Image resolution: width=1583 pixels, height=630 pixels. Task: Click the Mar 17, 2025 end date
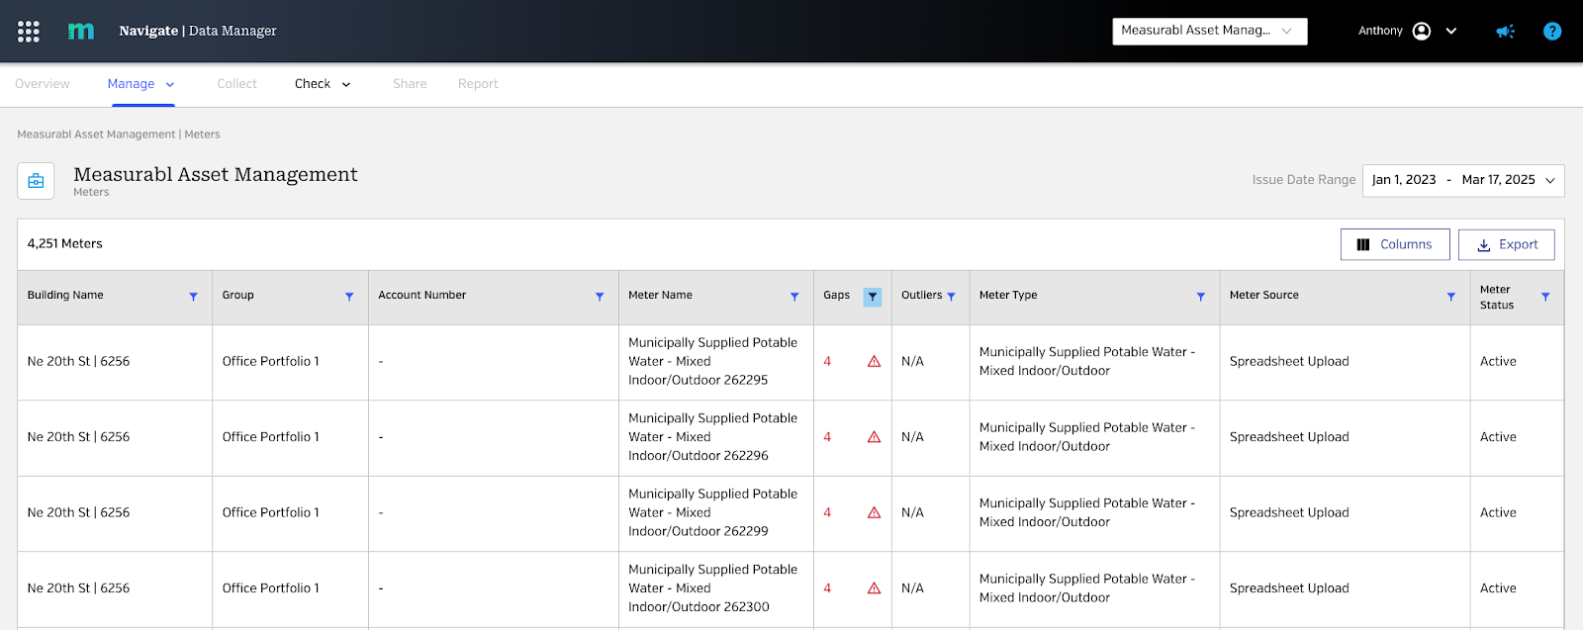1499,180
